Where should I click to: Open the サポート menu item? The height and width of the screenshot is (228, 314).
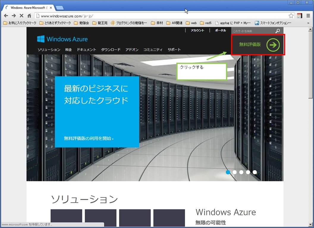click(x=174, y=50)
